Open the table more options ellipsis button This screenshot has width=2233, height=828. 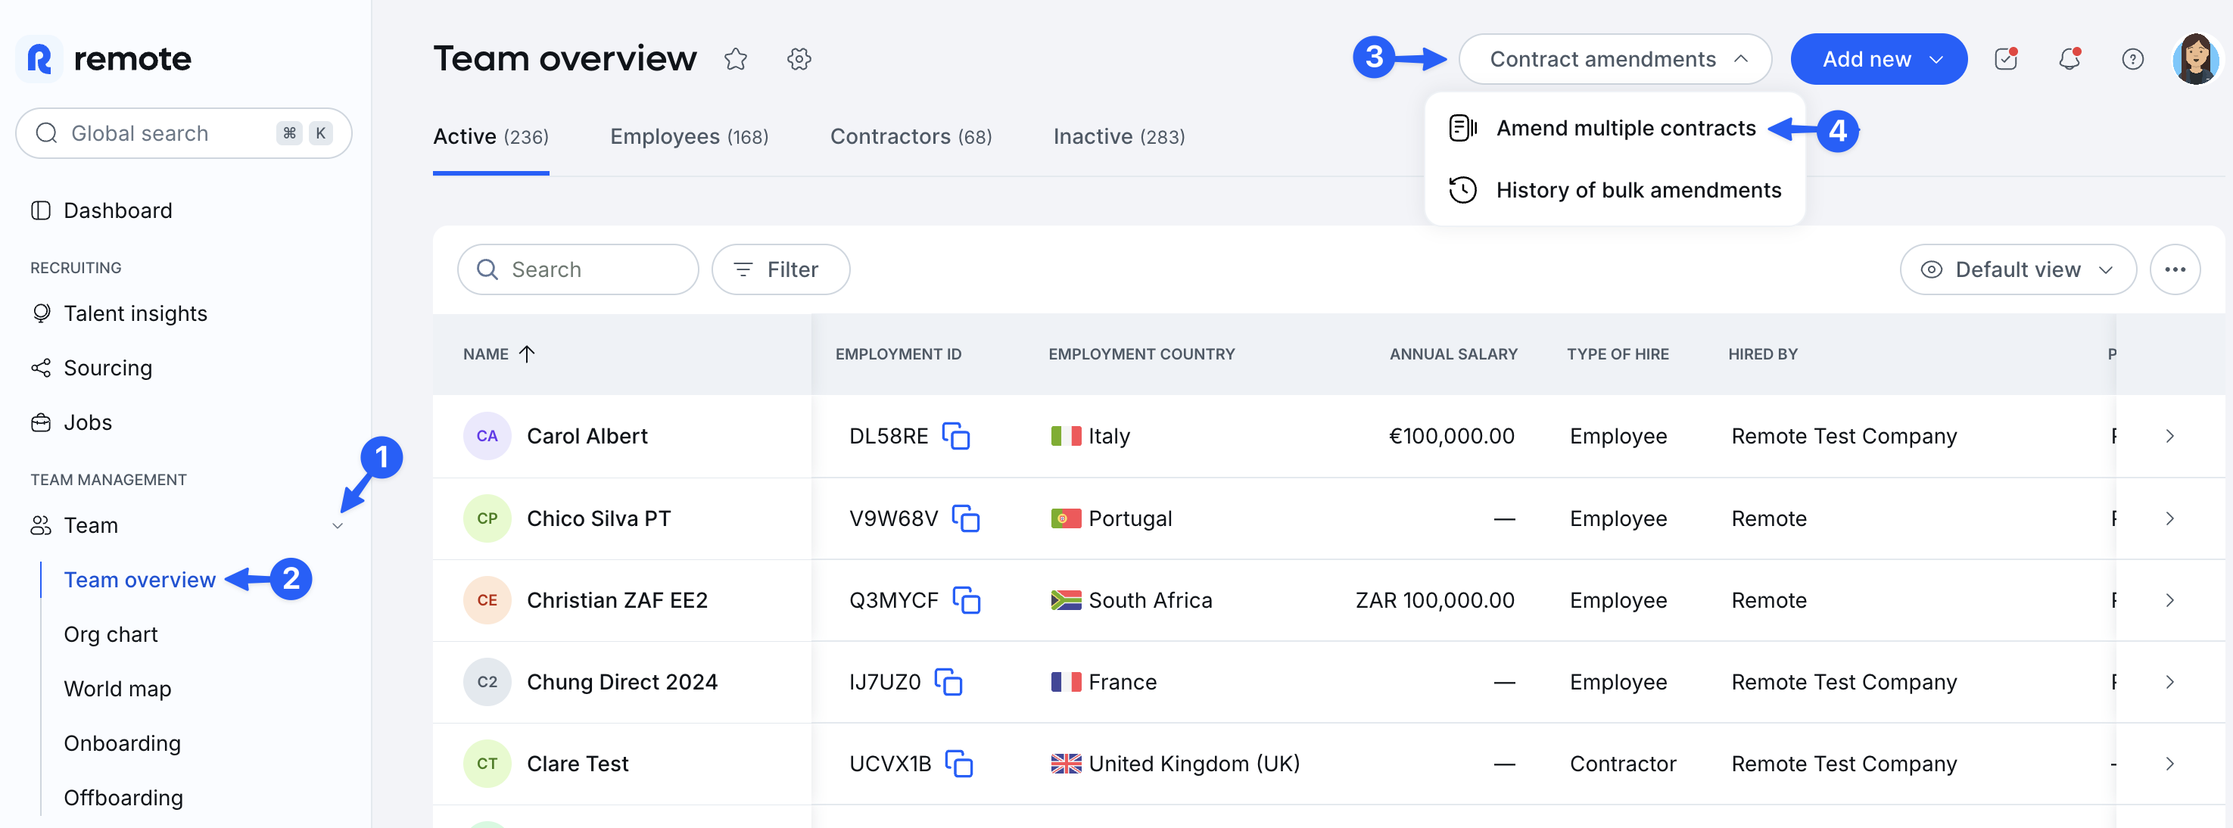click(x=2174, y=269)
